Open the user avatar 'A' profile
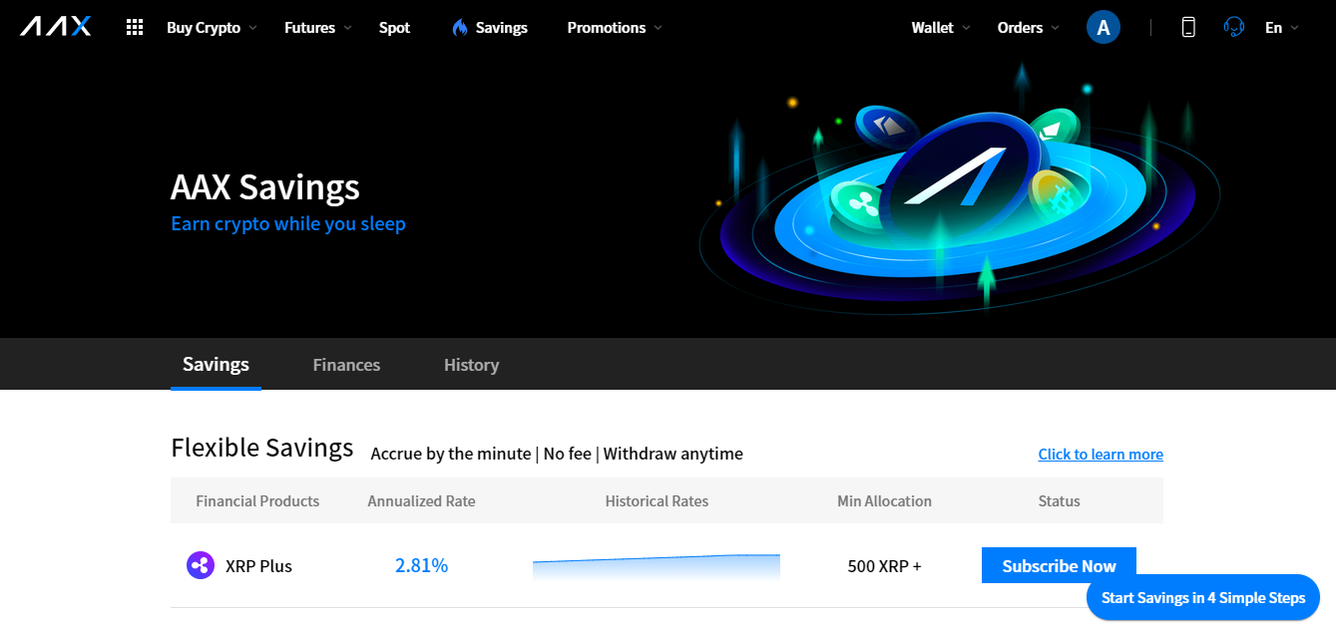Image resolution: width=1336 pixels, height=629 pixels. click(1103, 28)
